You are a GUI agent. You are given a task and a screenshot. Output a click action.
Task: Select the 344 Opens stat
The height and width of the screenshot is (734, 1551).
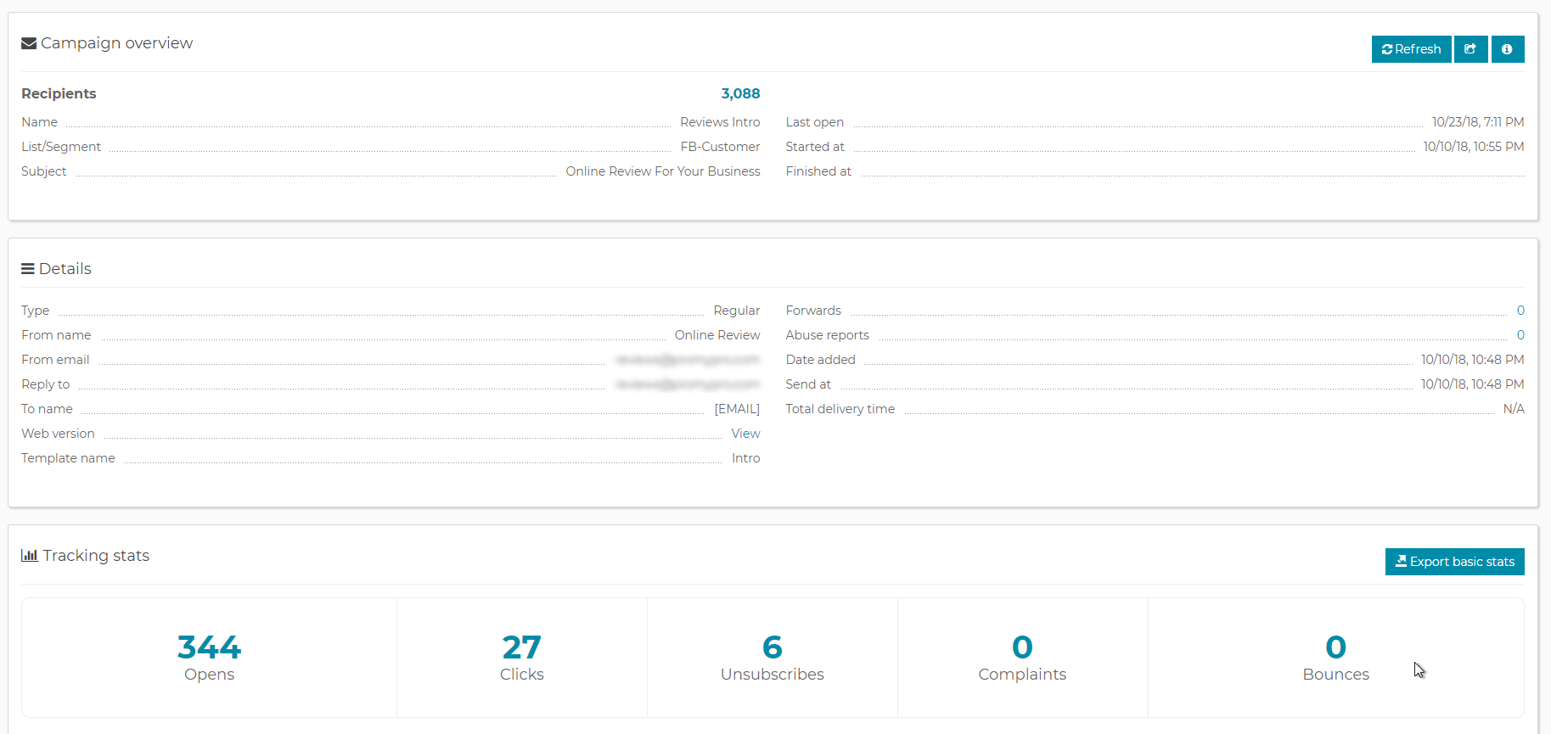point(209,648)
